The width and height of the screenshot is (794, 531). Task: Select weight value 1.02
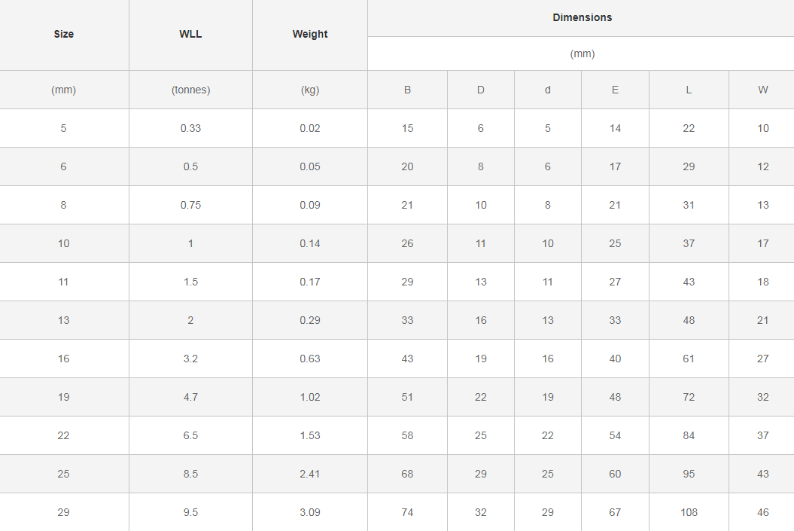click(310, 397)
